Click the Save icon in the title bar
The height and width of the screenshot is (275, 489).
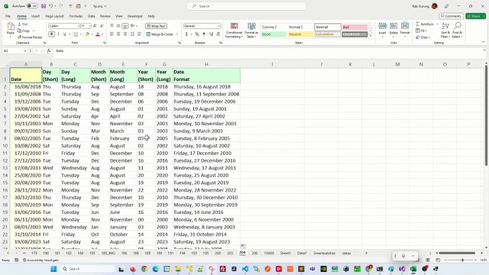(44, 6)
